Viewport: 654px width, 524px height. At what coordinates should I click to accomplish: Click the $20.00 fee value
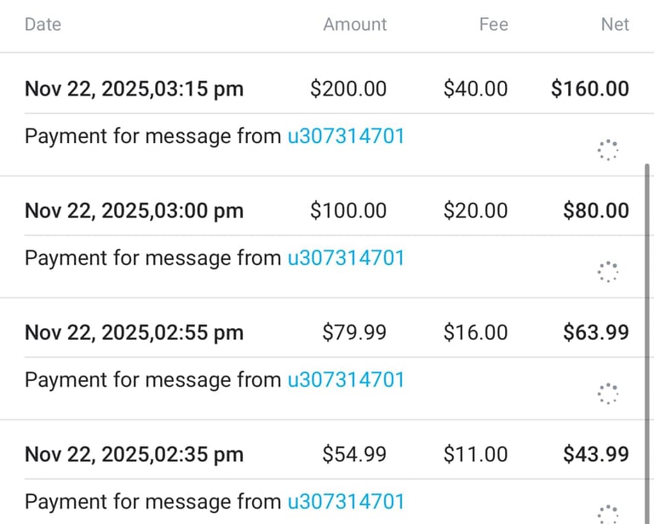[475, 210]
